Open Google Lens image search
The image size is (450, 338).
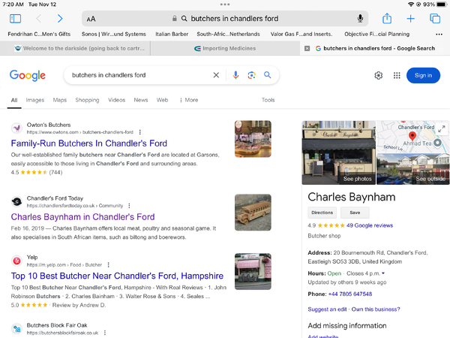251,75
